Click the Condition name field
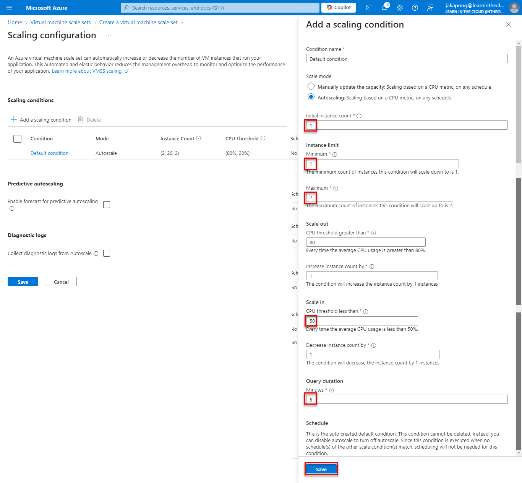Image resolution: width=522 pixels, height=483 pixels. pos(407,59)
